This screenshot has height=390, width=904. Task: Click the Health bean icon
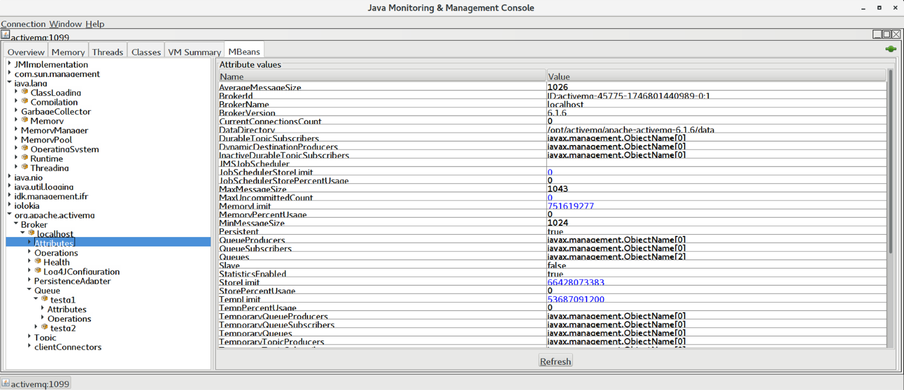(x=38, y=261)
